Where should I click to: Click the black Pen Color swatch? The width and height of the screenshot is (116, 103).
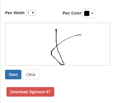pos(87,13)
